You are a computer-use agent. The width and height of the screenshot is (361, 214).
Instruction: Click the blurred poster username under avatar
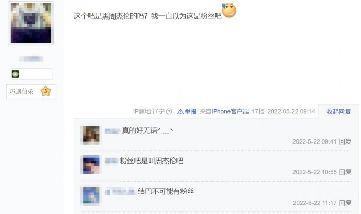[30, 59]
